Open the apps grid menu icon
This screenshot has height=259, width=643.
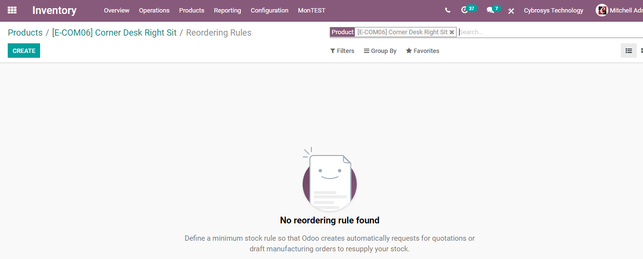pyautogui.click(x=12, y=10)
